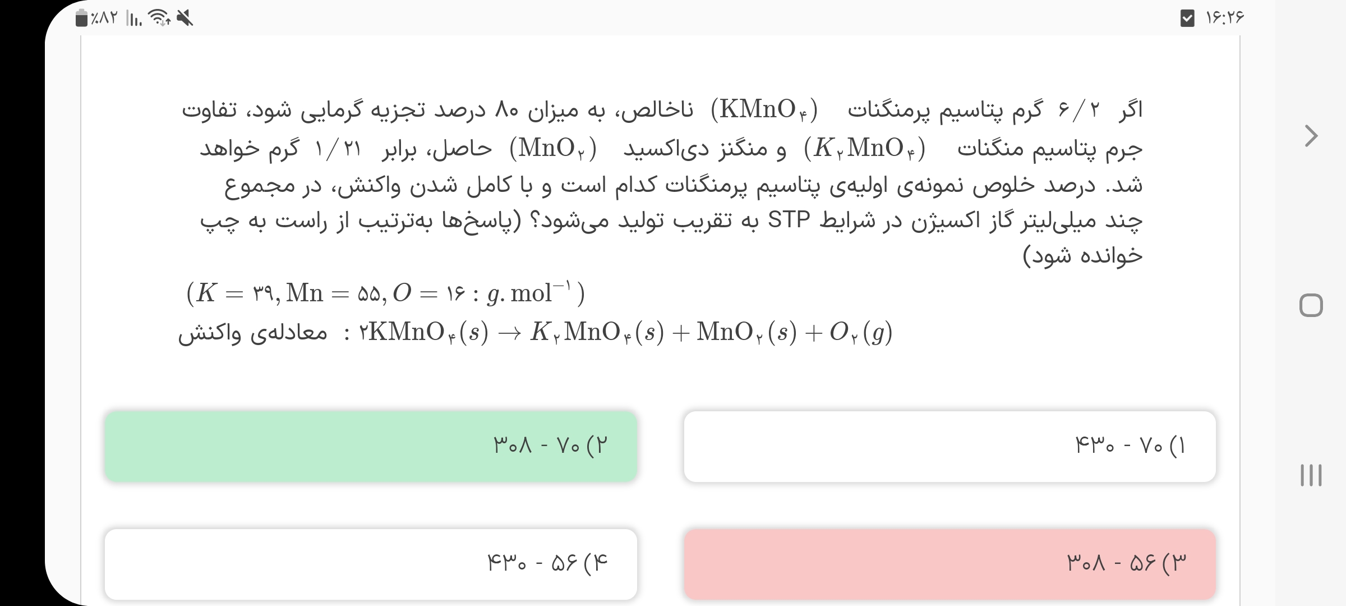
Task: Tap the K₂MnO₄ formula in second line
Action: point(864,149)
